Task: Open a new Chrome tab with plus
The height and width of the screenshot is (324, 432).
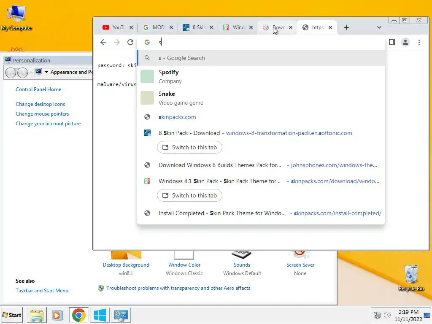Action: (346, 27)
